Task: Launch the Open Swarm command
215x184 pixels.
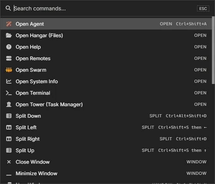Action: click(x=106, y=70)
